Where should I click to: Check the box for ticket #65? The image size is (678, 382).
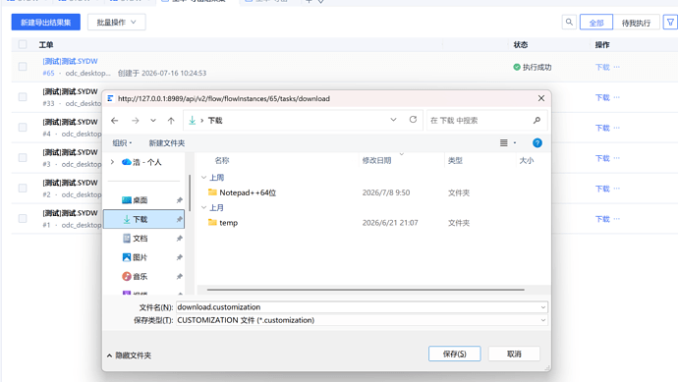23,67
